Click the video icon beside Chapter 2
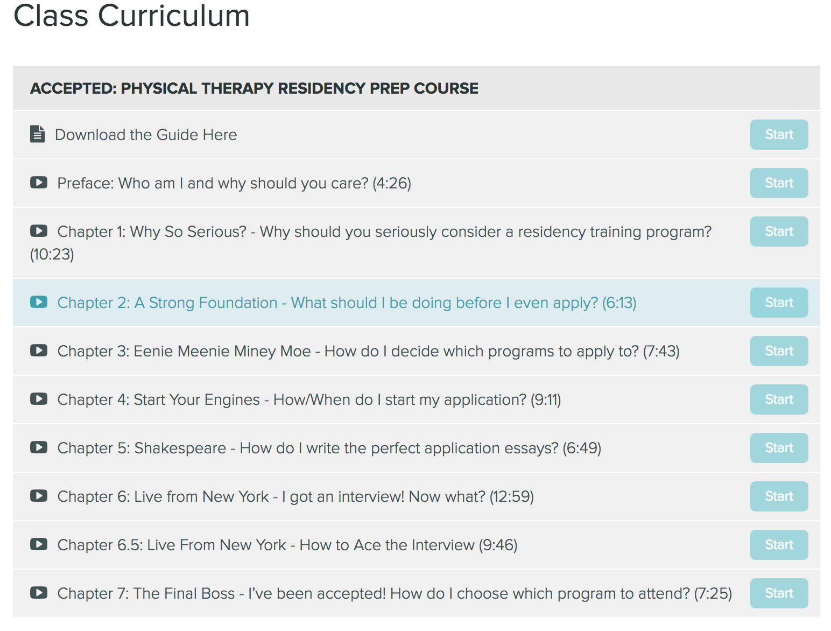 [x=38, y=302]
